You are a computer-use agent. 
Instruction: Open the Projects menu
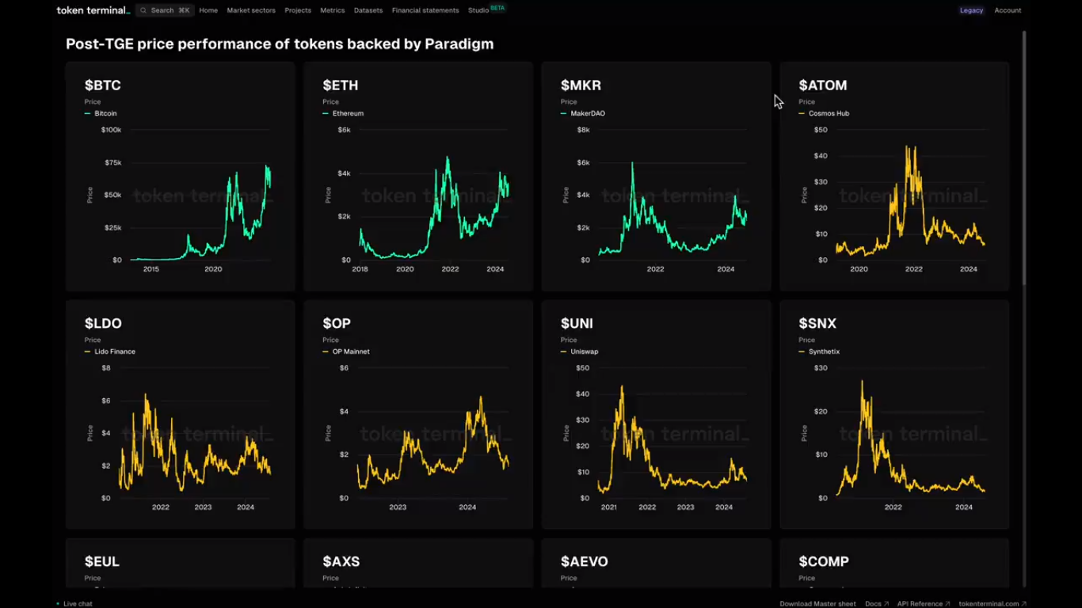[298, 10]
